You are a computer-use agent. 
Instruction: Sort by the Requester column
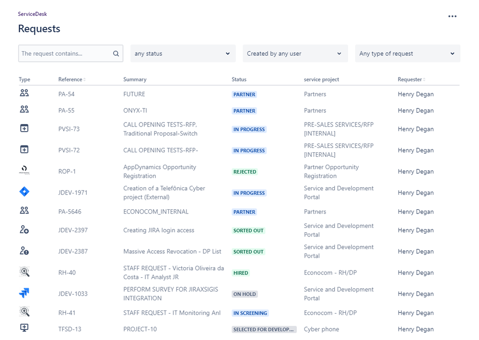click(x=411, y=79)
